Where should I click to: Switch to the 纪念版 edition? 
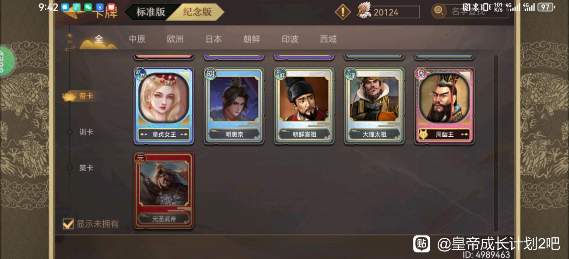click(x=197, y=12)
